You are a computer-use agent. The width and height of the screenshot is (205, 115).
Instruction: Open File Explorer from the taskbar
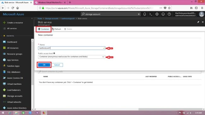pos(16,113)
